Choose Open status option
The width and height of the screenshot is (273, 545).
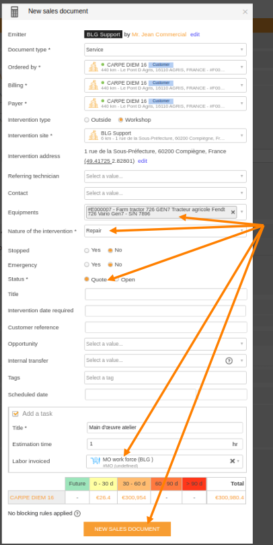(117, 279)
